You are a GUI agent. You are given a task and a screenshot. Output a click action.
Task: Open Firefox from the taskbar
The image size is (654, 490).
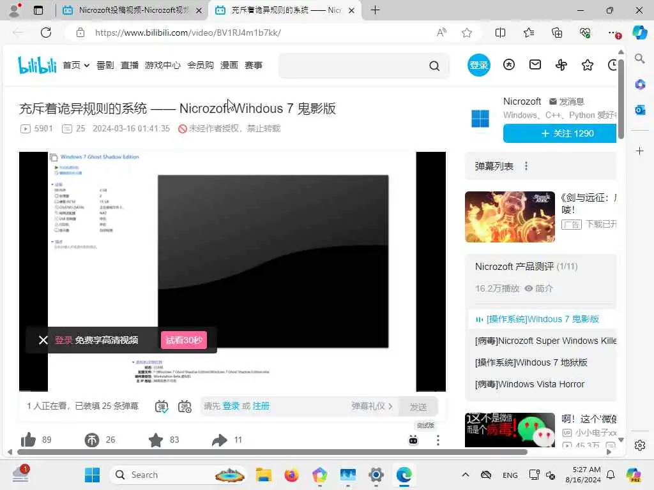click(291, 475)
